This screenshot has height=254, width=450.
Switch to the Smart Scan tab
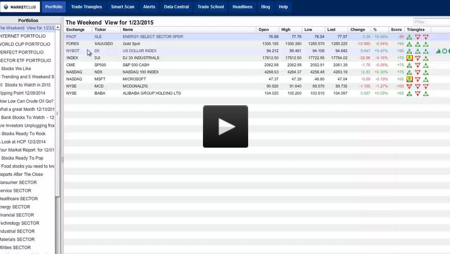tap(123, 7)
